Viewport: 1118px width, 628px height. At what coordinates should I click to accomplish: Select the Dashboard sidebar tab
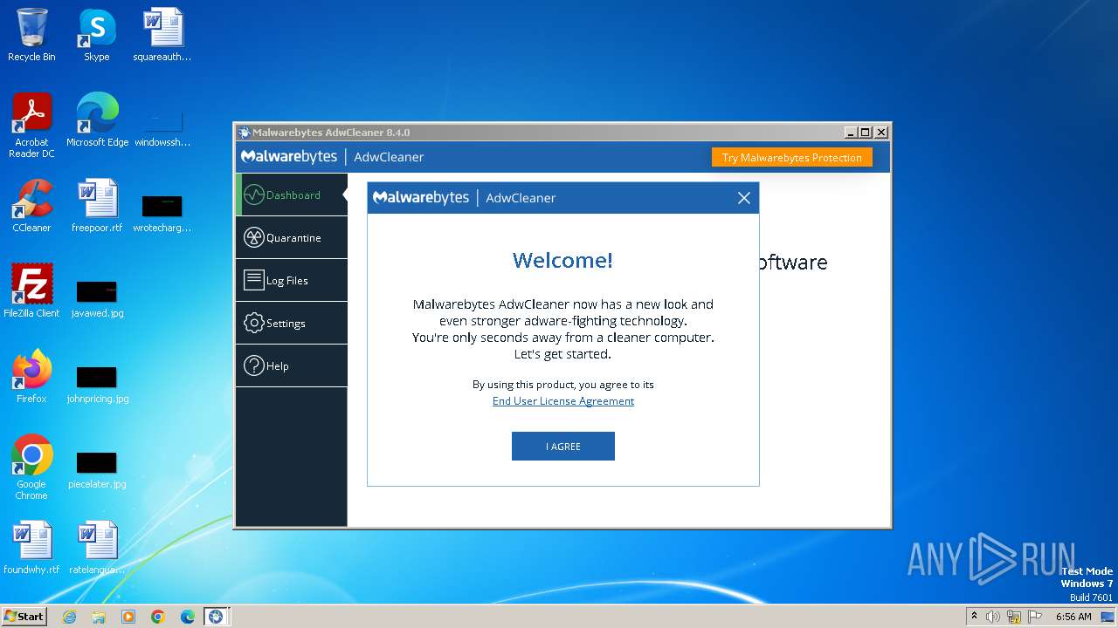coord(292,195)
